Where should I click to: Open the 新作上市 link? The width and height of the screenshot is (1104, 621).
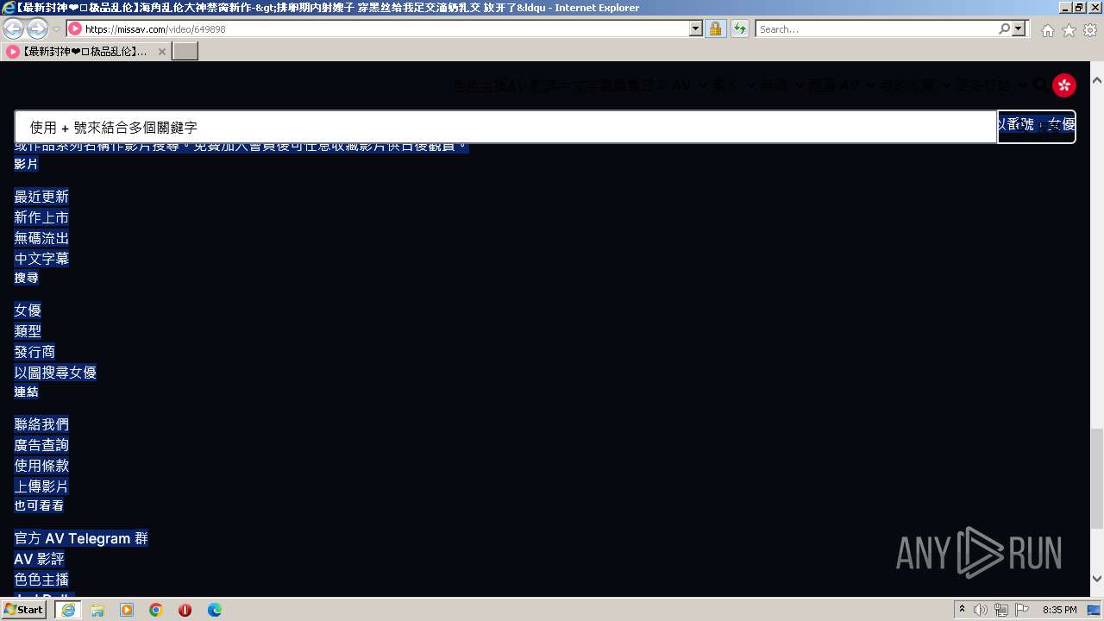point(41,217)
